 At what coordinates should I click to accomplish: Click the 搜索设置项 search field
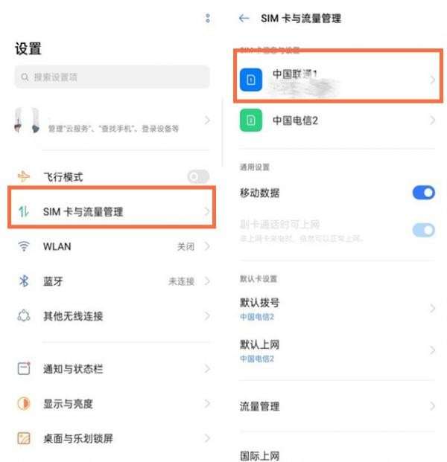tap(112, 77)
